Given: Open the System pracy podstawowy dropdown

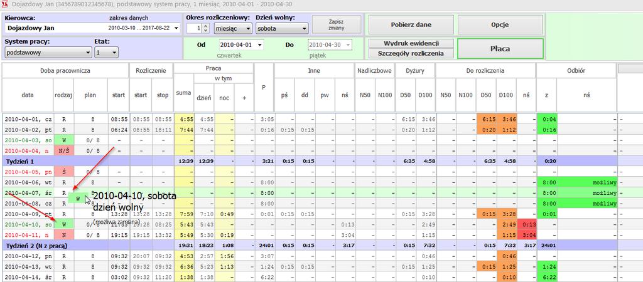Looking at the screenshot, I should [48, 53].
